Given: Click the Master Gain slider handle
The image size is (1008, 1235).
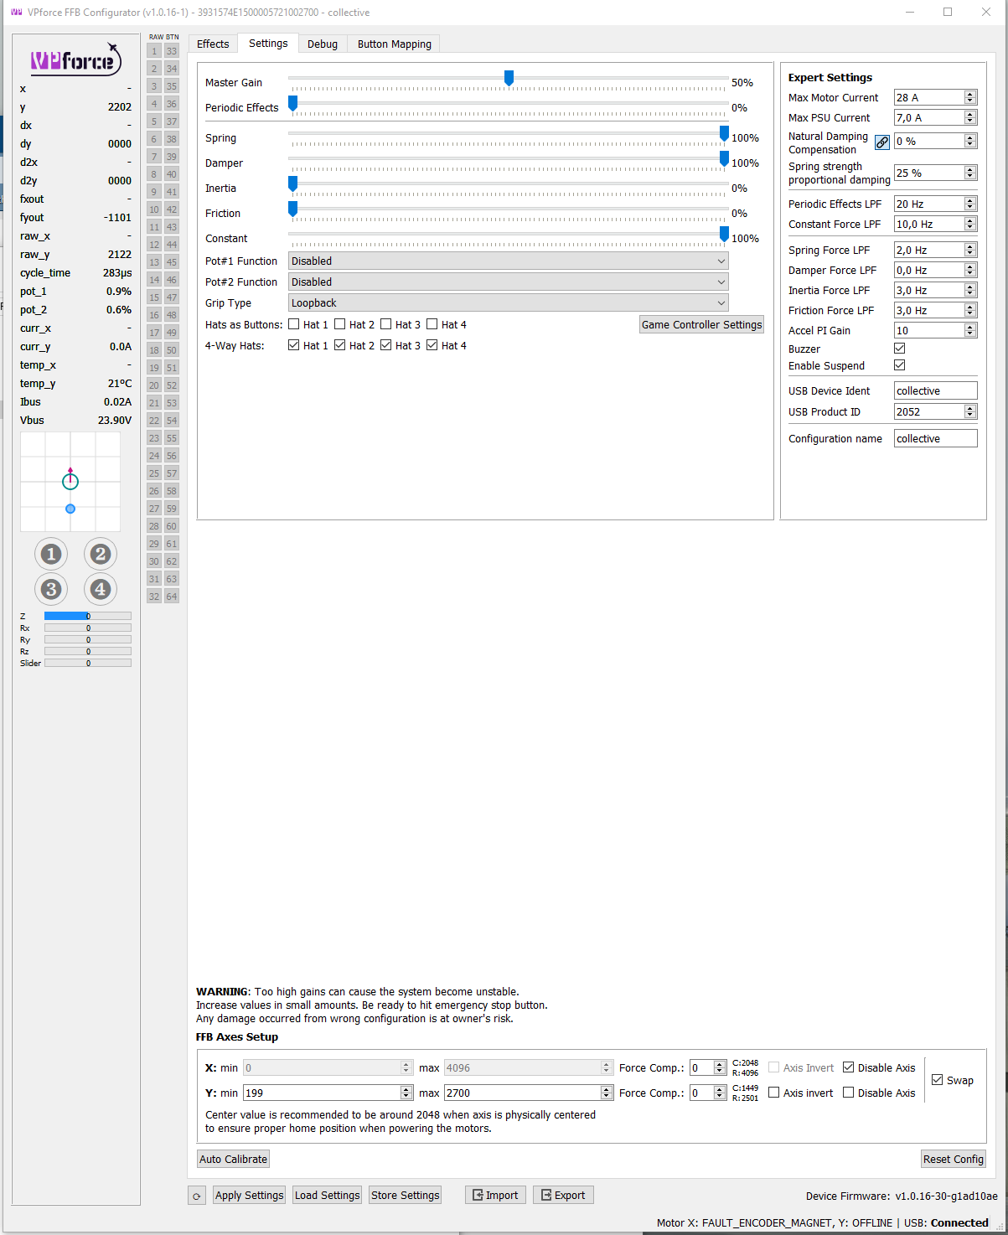Looking at the screenshot, I should [x=509, y=78].
